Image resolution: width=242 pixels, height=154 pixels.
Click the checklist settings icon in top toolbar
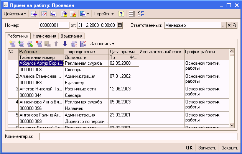click(x=140, y=14)
